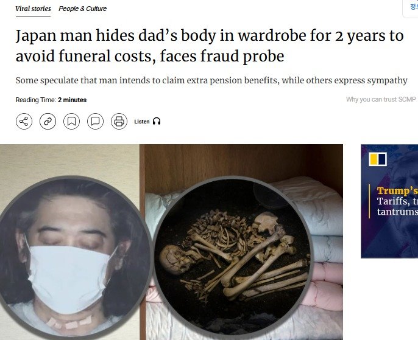Viewport: 418px width, 340px height.
Task: Click the article headline about the wardrobe
Action: tap(210, 46)
